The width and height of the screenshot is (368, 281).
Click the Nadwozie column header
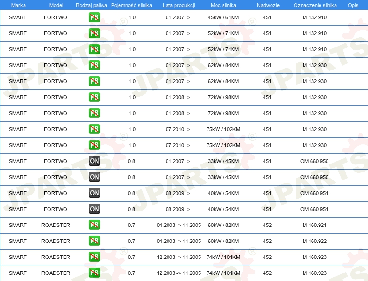tap(267, 5)
